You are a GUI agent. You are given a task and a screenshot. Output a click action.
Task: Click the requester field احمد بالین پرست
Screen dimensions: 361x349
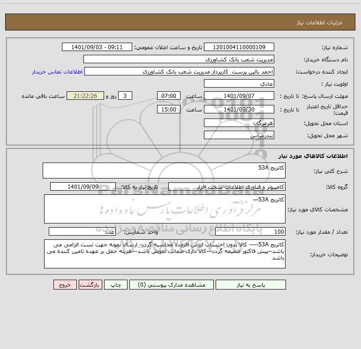(180, 71)
